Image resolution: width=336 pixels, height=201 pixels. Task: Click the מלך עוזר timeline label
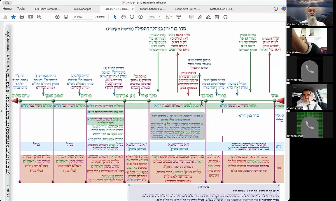click(149, 96)
